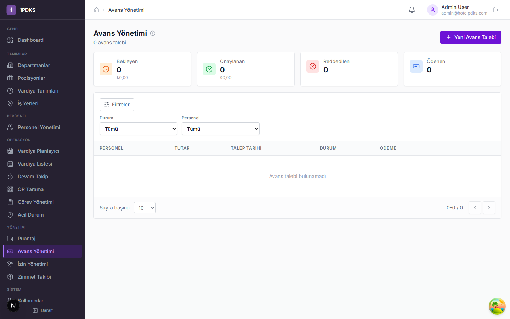Screen dimensions: 510x319
Task: Click the TUTAR column header
Action: point(182,148)
